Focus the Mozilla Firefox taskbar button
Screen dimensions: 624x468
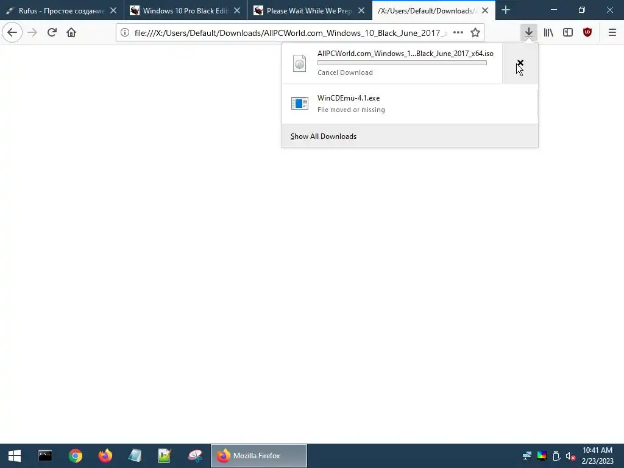click(x=258, y=456)
